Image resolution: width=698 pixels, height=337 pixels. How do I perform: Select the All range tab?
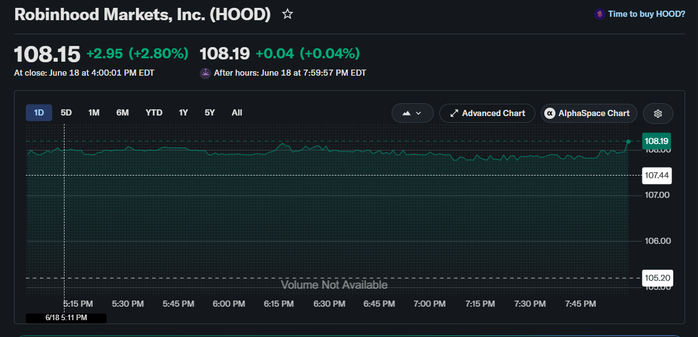click(x=237, y=113)
